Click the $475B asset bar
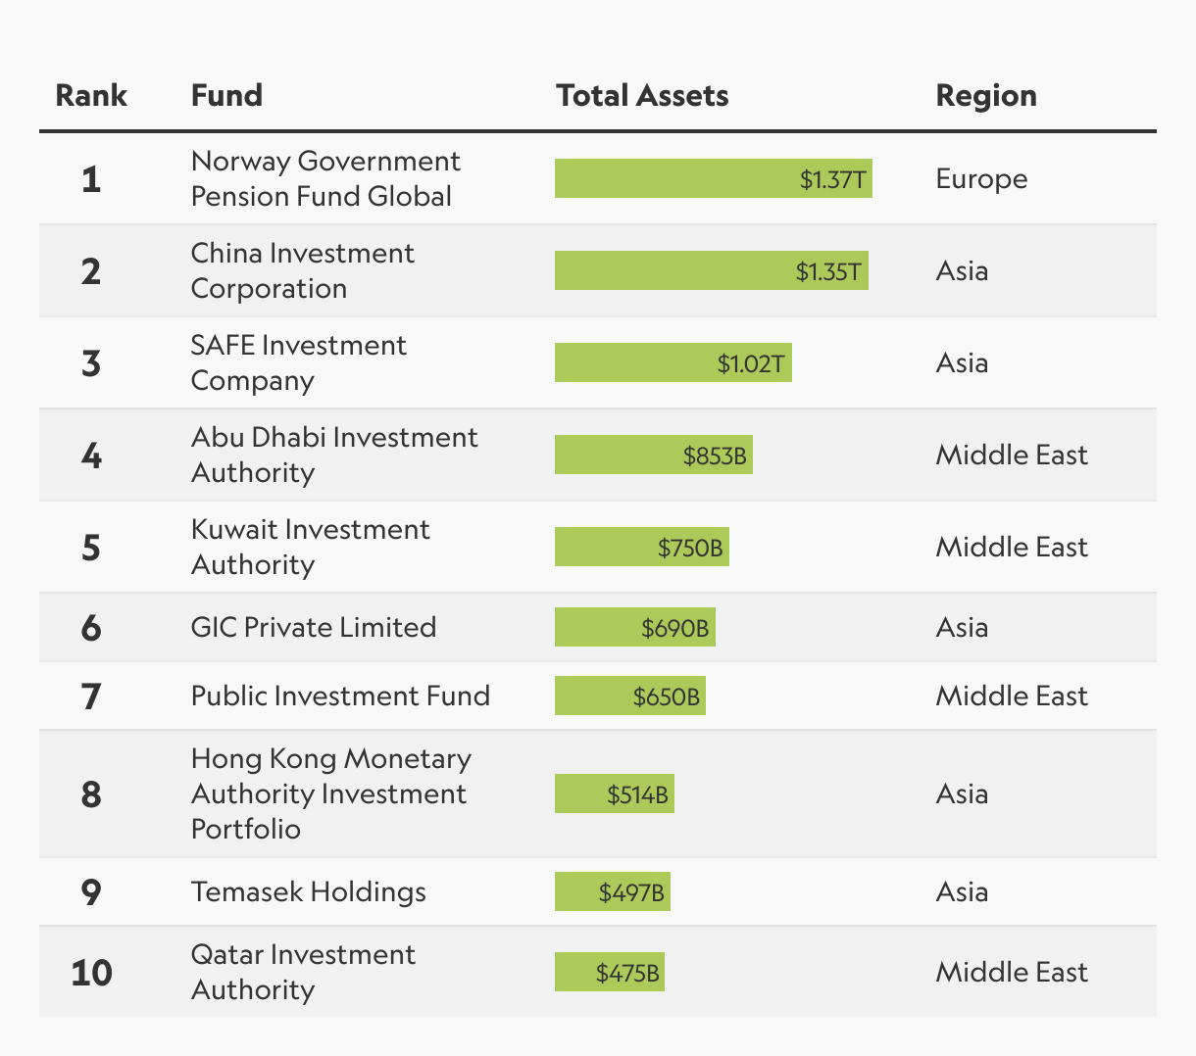The height and width of the screenshot is (1056, 1196). pyautogui.click(x=609, y=972)
